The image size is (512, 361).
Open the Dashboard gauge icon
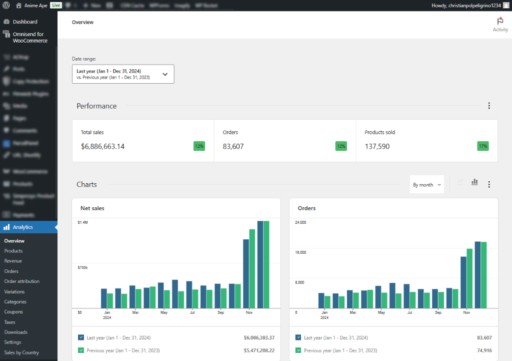[x=6, y=22]
